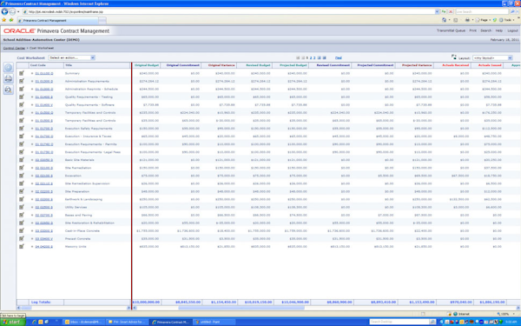Open the Layout dropdown
The width and height of the screenshot is (521, 326).
point(492,58)
